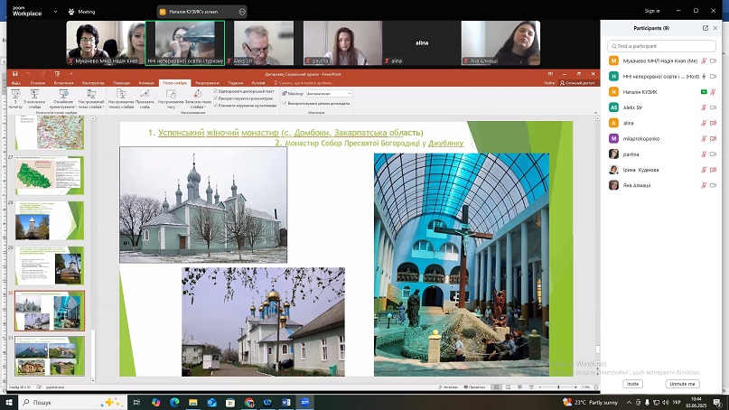Toggle the 'Відтворювати дикторський текст' checkbox
The width and height of the screenshot is (729, 410).
tap(216, 91)
